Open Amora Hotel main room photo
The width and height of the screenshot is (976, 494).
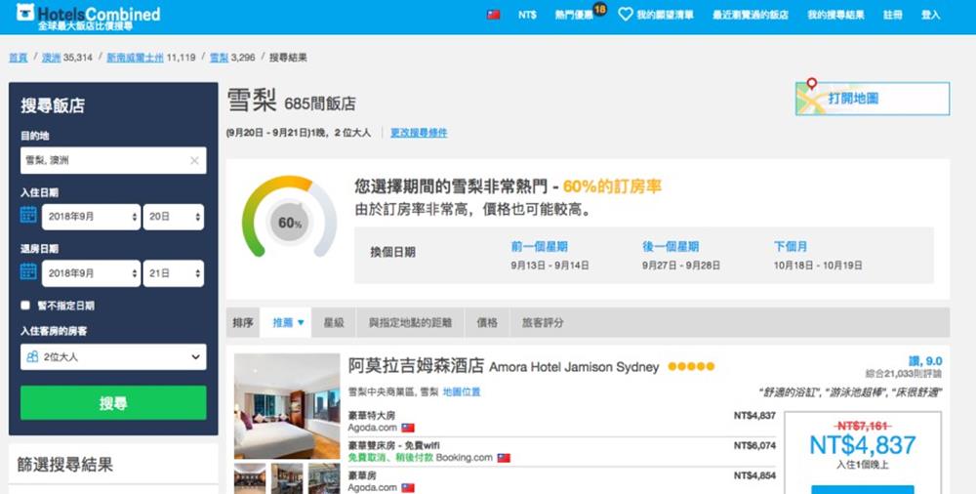pyautogui.click(x=287, y=406)
